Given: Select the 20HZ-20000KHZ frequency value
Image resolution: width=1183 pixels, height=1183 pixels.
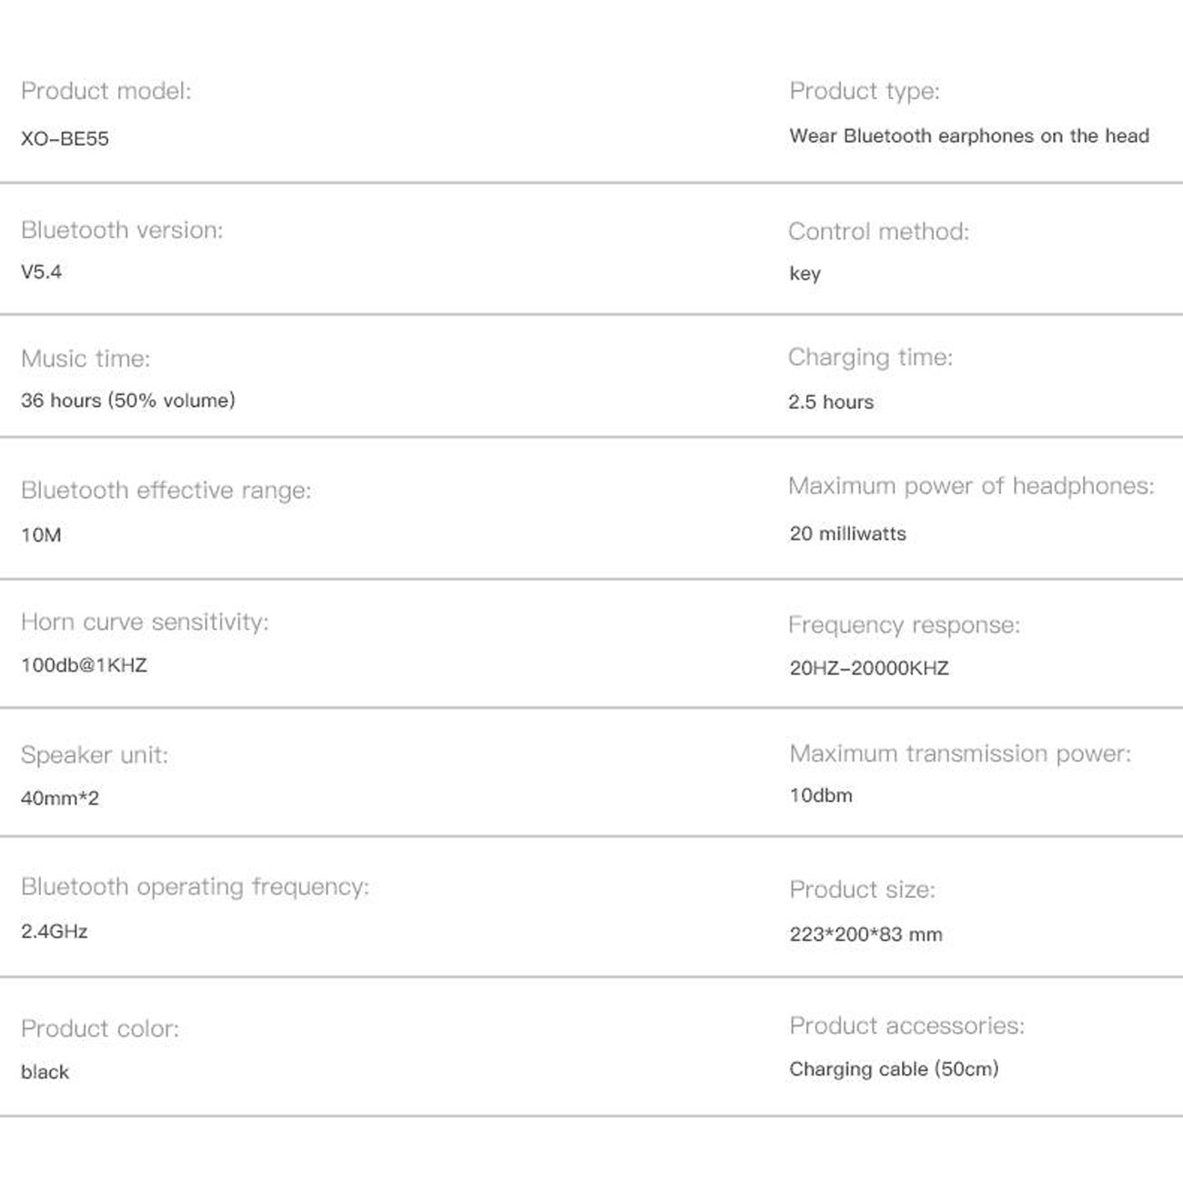Looking at the screenshot, I should 869,668.
